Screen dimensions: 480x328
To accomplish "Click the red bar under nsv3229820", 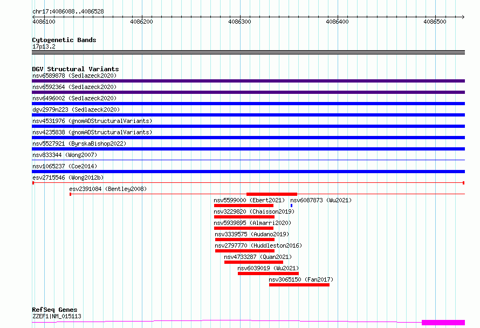I will 244,217.
